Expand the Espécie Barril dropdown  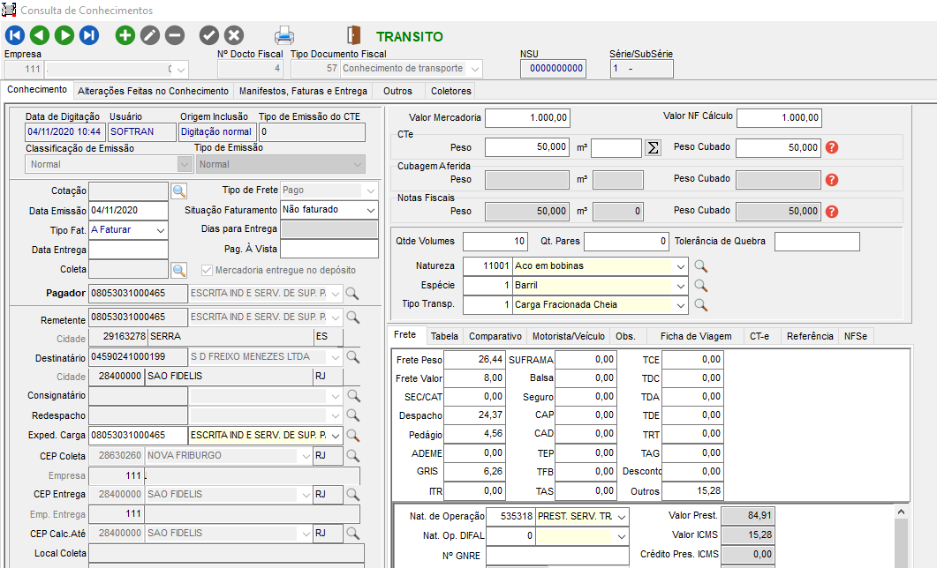(x=679, y=286)
